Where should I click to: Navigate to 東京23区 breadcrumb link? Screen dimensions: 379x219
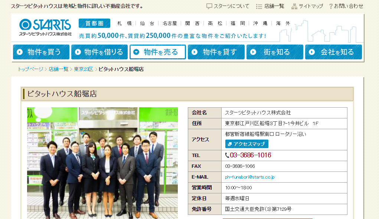[x=84, y=69]
